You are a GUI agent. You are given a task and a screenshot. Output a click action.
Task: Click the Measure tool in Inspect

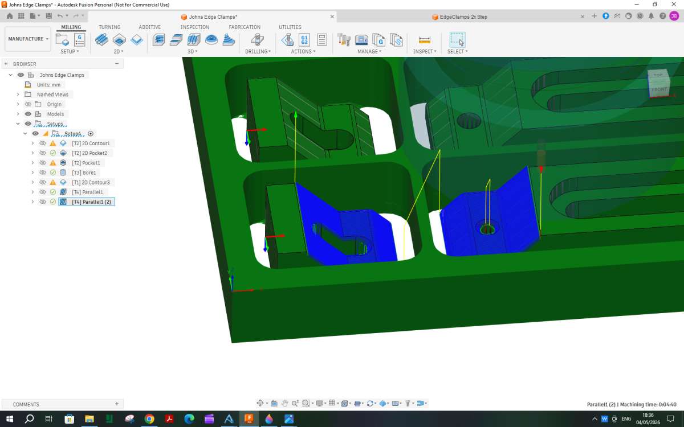[424, 40]
